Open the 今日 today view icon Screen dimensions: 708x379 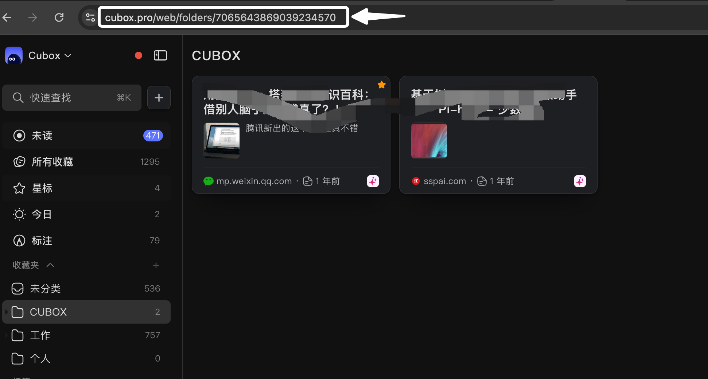19,214
